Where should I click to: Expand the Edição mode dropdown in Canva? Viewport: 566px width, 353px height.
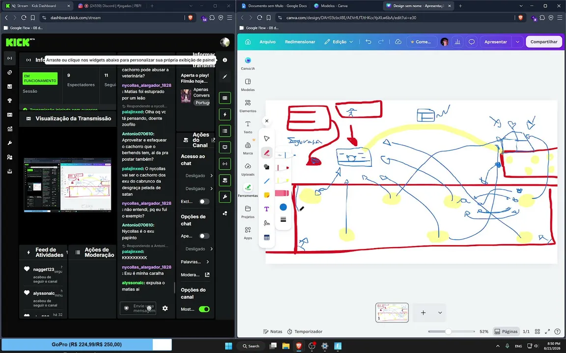pos(339,42)
